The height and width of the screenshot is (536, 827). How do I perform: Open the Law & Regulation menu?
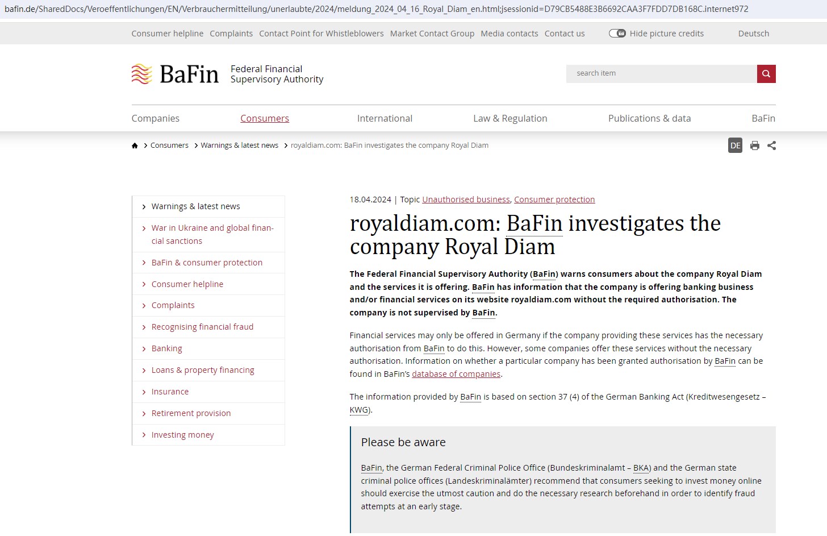tap(510, 118)
